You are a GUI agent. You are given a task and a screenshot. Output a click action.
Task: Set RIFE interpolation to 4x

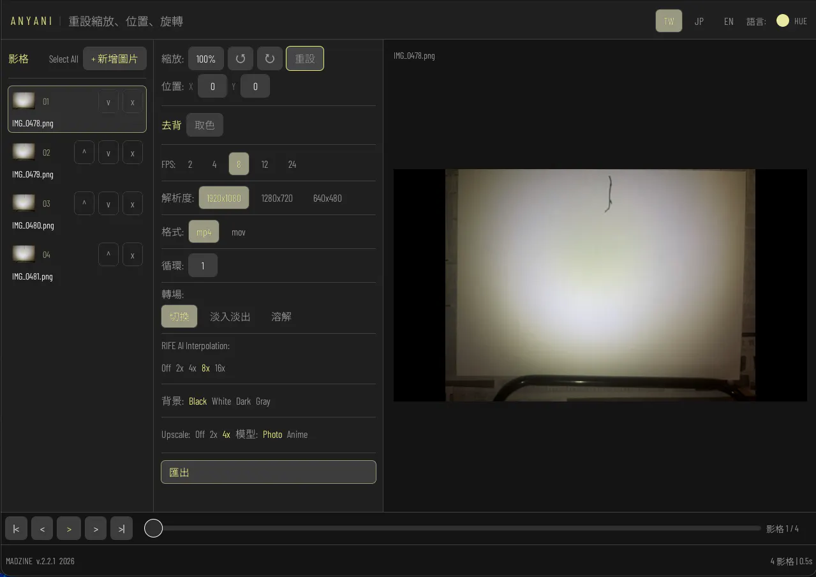tap(193, 368)
